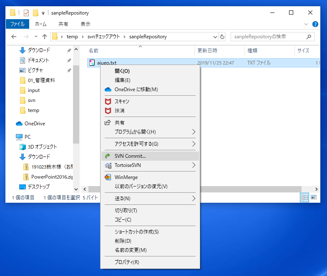Click temp in the address breadcrumb
The width and height of the screenshot is (327, 276).
(72, 37)
